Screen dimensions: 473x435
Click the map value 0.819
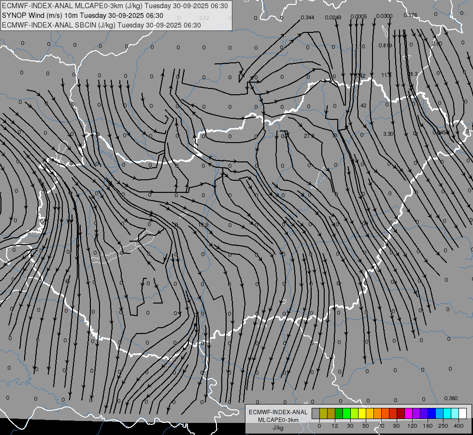point(385,45)
